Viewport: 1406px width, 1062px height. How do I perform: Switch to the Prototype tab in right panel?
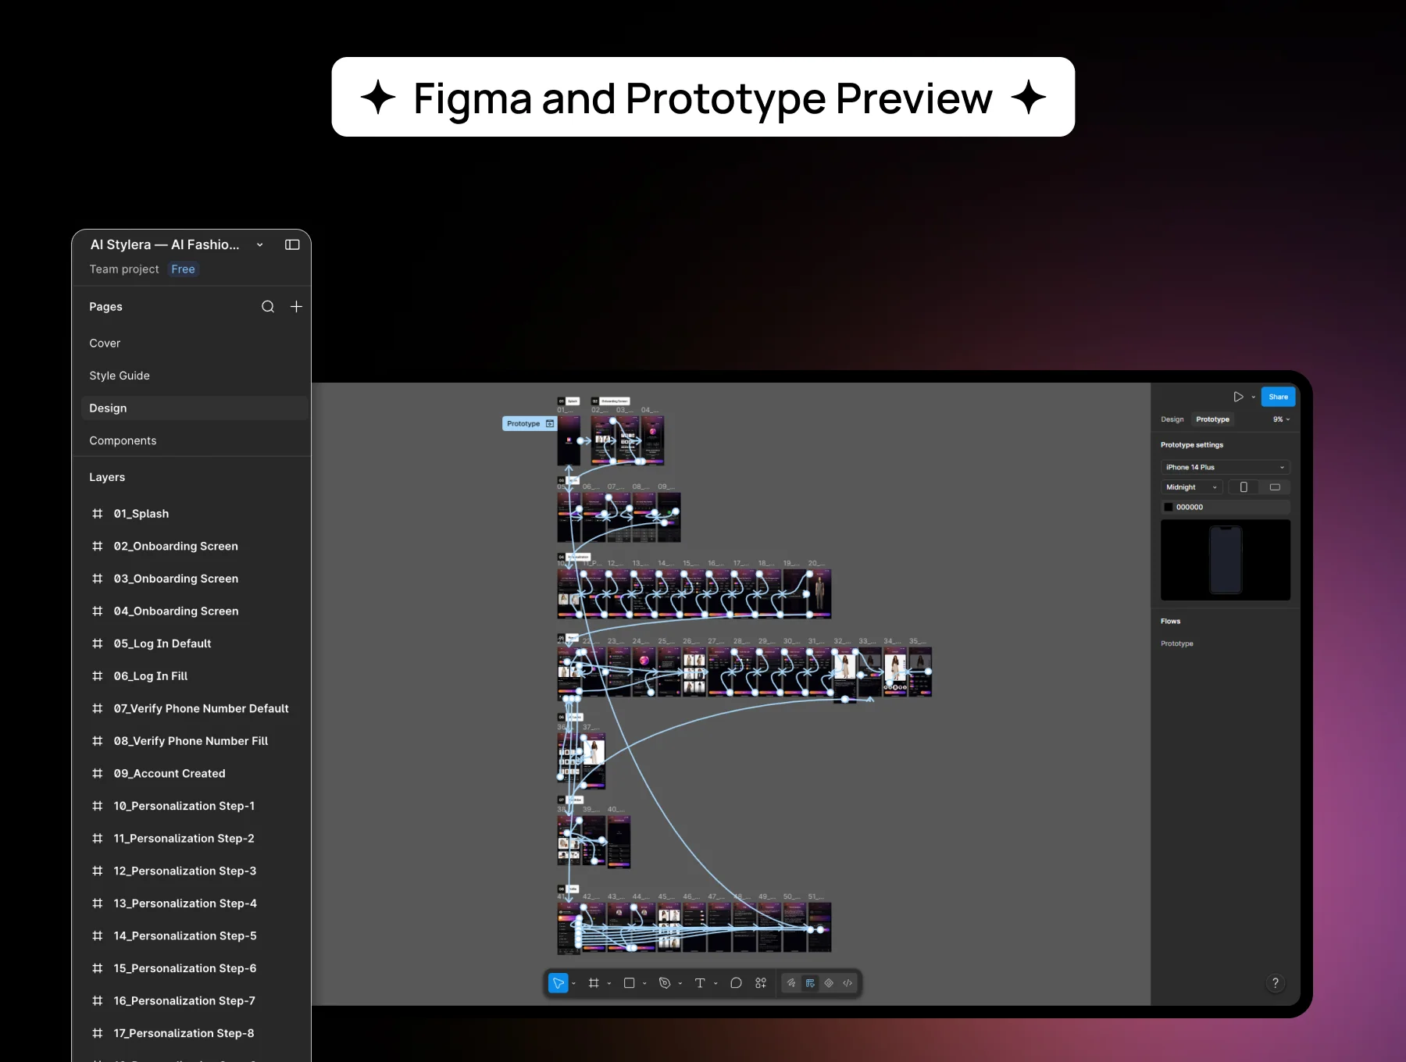pos(1212,419)
